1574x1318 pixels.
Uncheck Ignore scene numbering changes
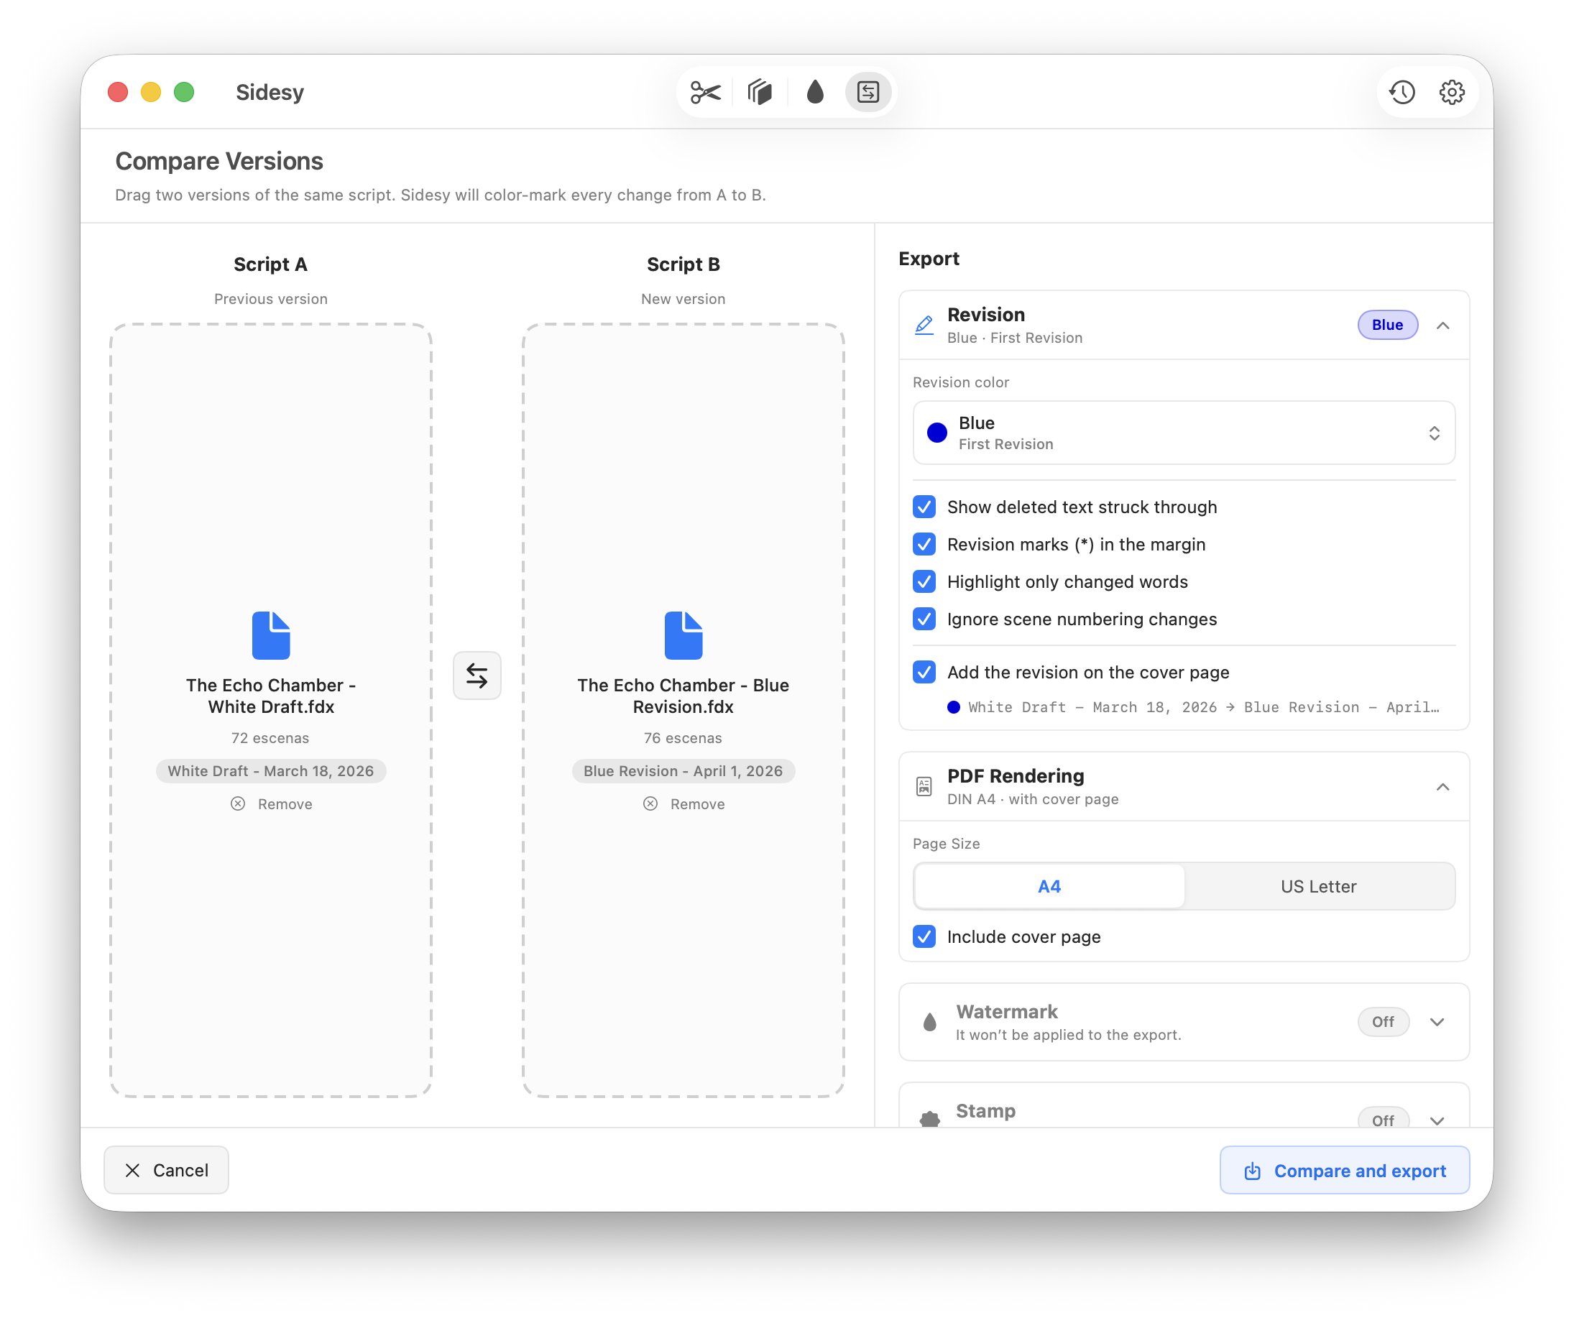[x=924, y=619]
